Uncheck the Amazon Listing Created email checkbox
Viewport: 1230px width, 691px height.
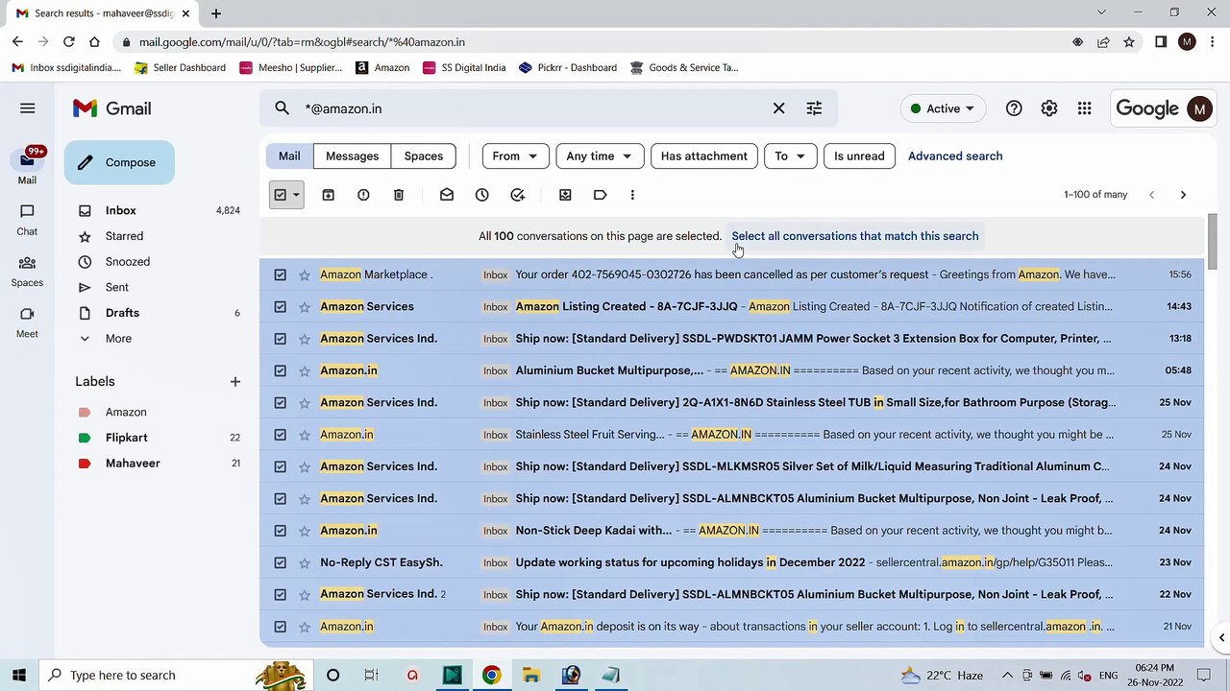[x=280, y=306]
